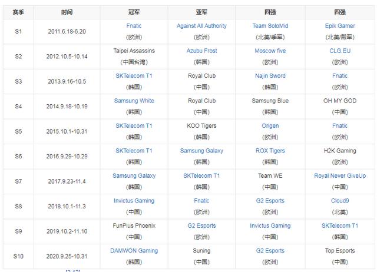Click the 赛季 column header
This screenshot has width=377, height=272.
point(18,12)
